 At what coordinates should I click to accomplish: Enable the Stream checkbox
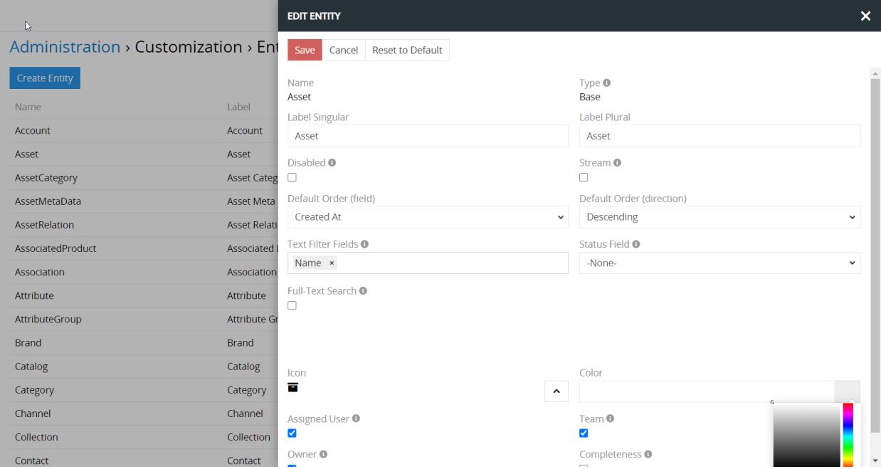pos(584,178)
